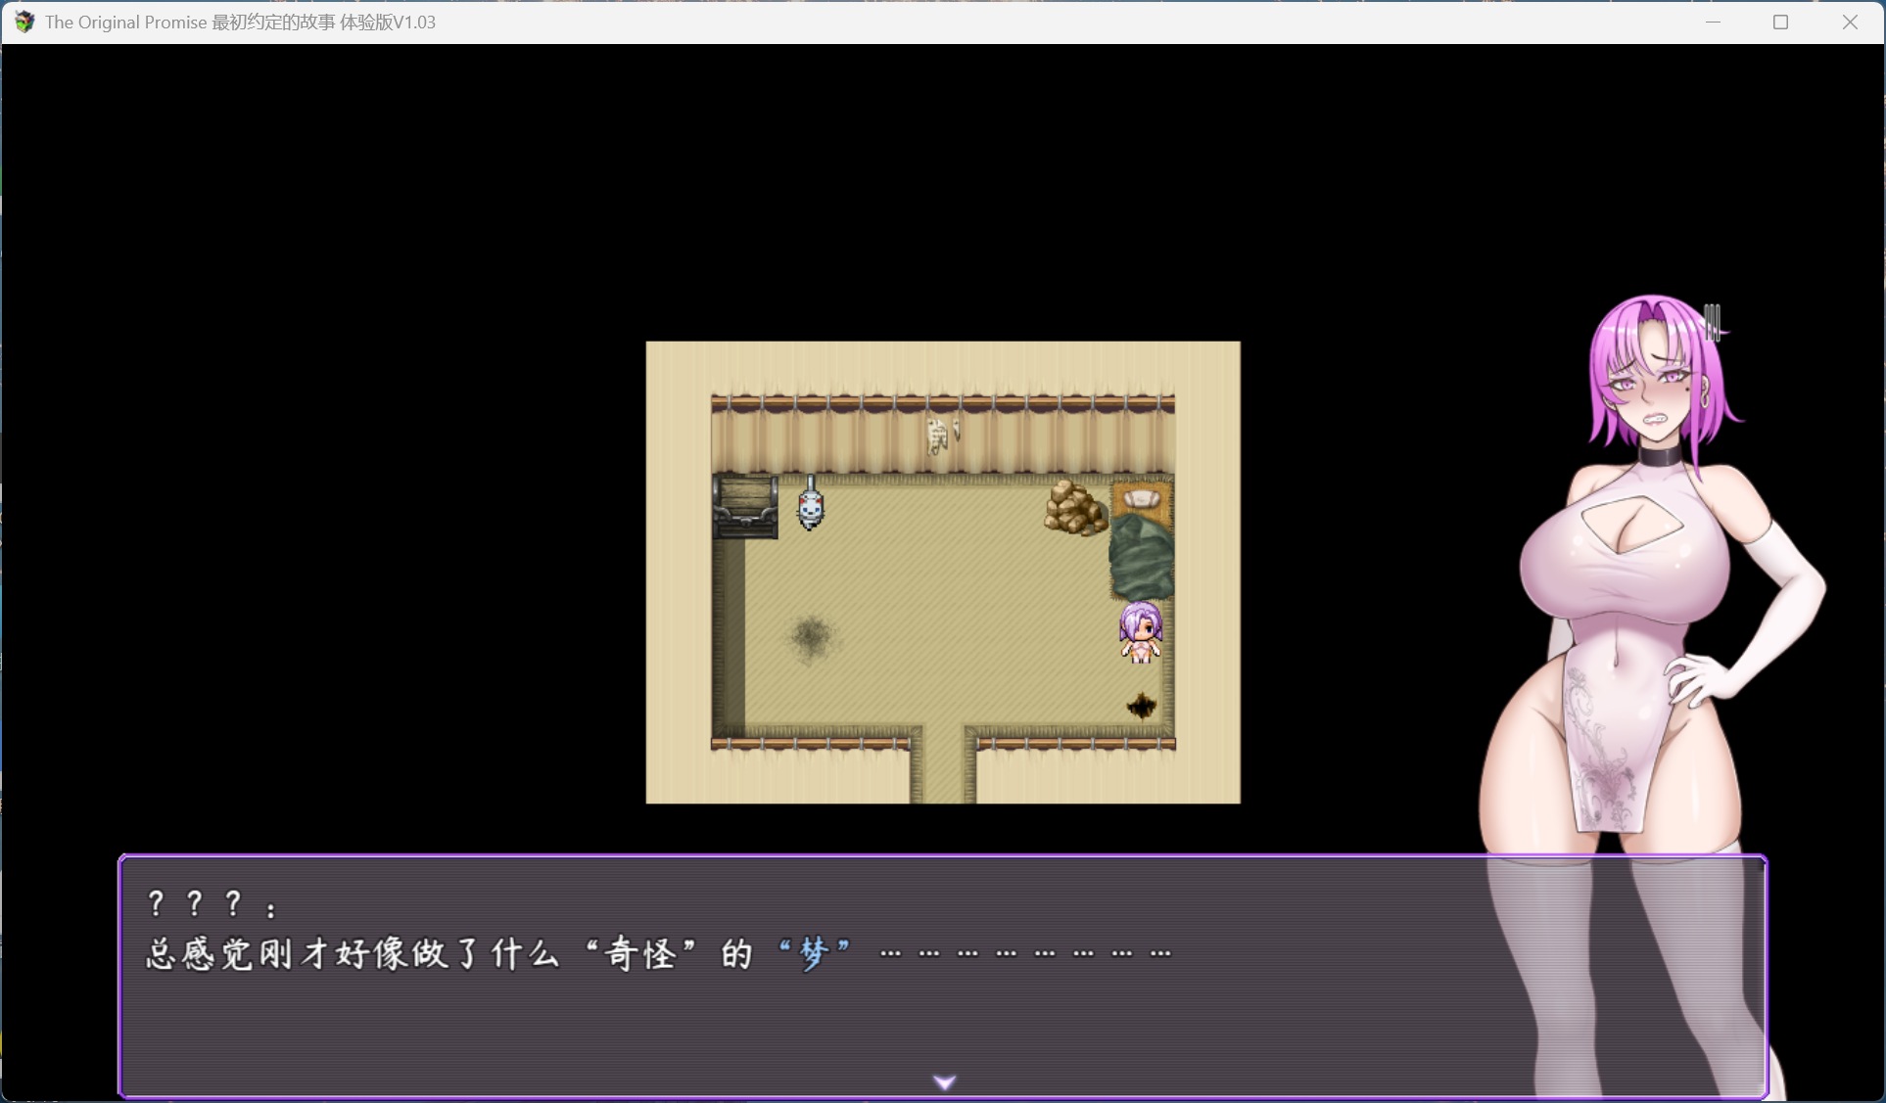
Task: Click the dialogue continue arrow
Action: (944, 1081)
